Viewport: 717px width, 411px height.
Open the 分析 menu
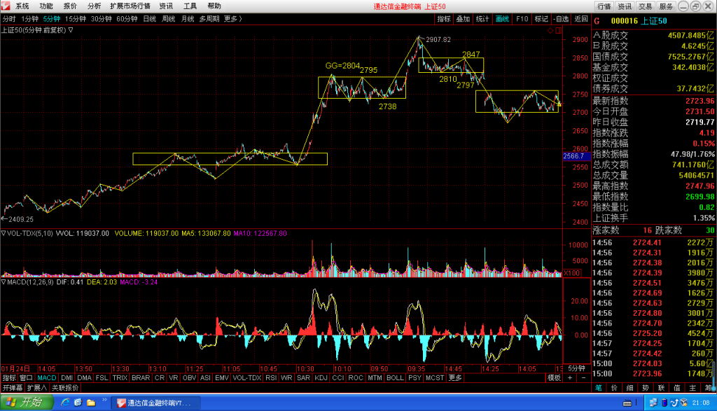94,6
